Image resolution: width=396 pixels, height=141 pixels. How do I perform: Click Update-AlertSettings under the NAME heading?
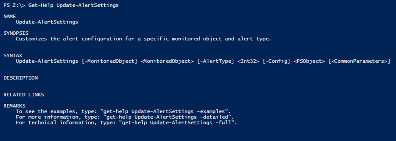(x=47, y=22)
